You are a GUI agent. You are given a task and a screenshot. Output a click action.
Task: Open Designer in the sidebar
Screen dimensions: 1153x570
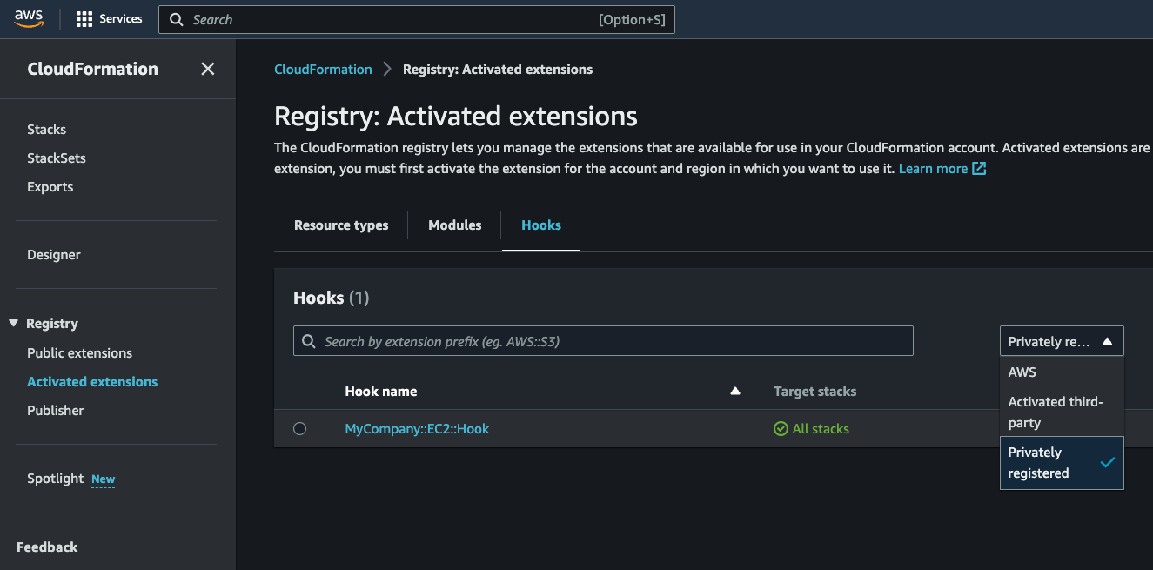54,254
